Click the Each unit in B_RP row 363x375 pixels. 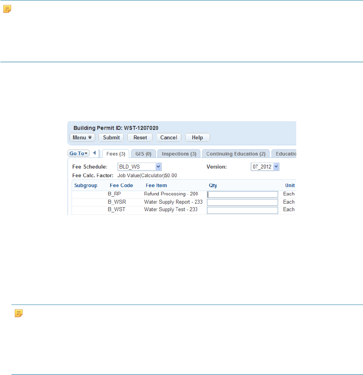(289, 194)
